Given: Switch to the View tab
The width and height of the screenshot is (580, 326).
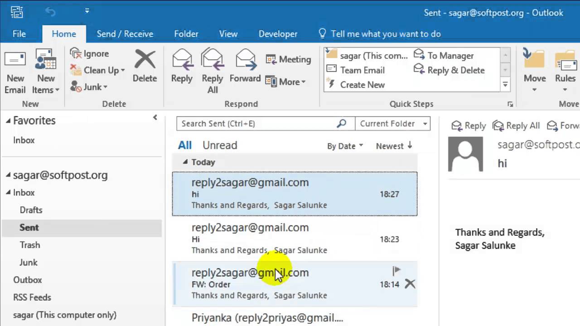Looking at the screenshot, I should pos(228,34).
